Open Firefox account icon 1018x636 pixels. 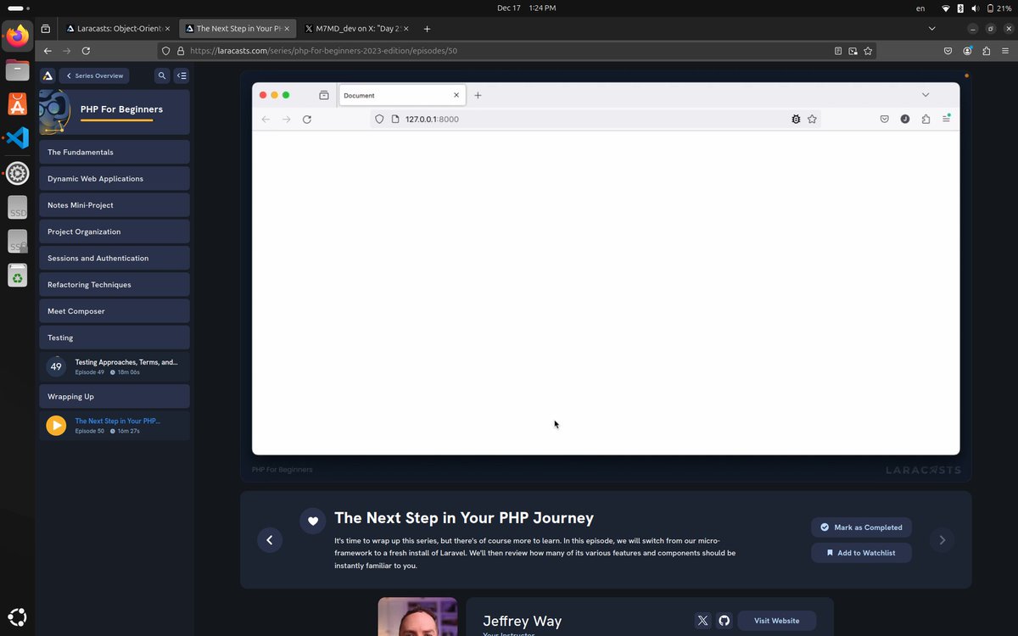tap(967, 51)
